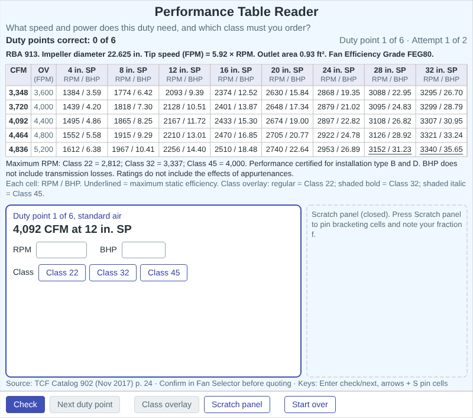Select cell 3299 / 28.79
The width and height of the screenshot is (473, 419).
pyautogui.click(x=441, y=107)
